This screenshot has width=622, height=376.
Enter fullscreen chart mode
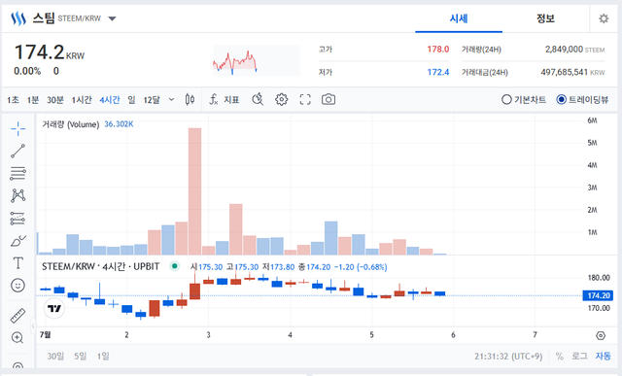[305, 99]
